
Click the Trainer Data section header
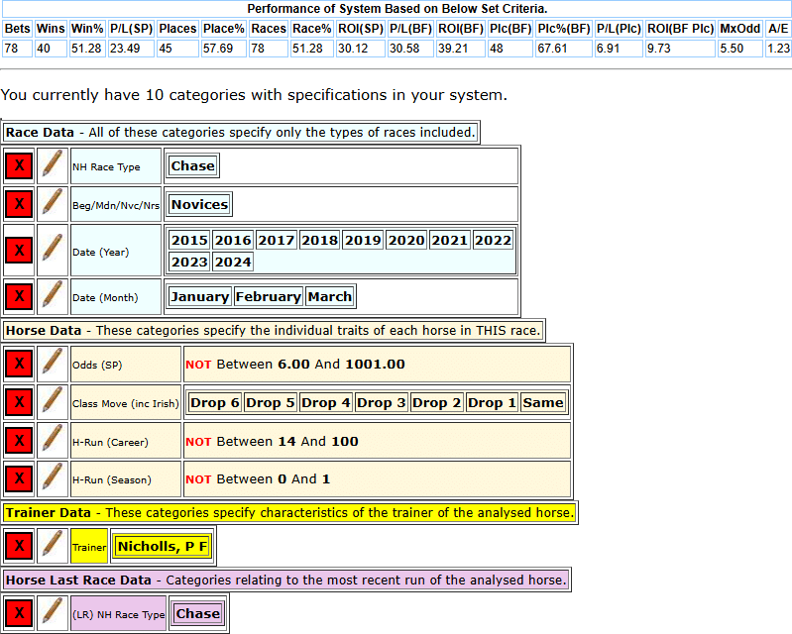(289, 513)
